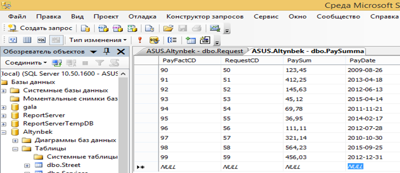Screen dimensions: 400x173
Task: Collapse the Таблицы folder
Action: (x=16, y=149)
